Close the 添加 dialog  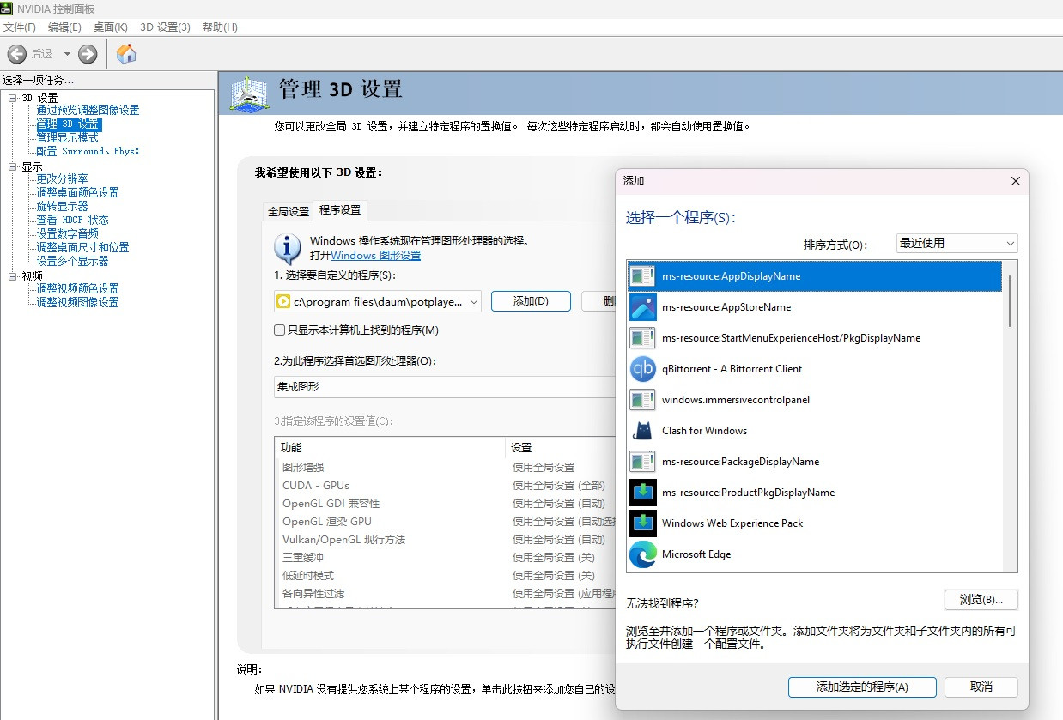point(1015,181)
